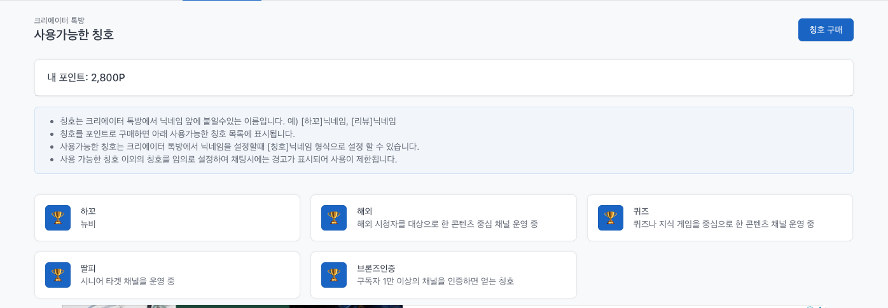Click the trophy icon on the 퀴즈 card
888x308 pixels.
pos(611,218)
